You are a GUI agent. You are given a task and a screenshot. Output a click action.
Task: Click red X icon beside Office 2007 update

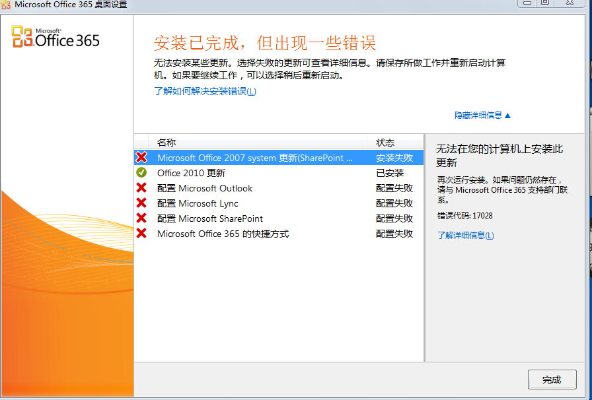(x=141, y=157)
